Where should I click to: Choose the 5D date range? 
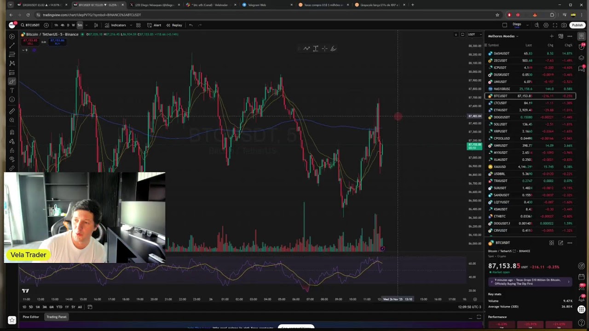point(31,307)
